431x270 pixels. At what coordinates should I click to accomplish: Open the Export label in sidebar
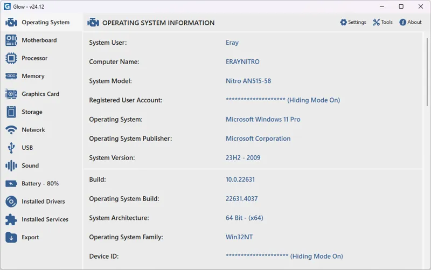tap(30, 237)
